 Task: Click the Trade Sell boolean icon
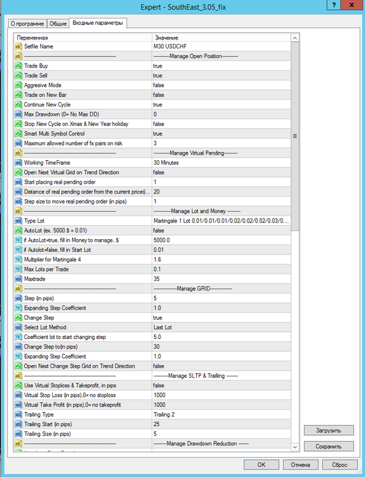click(x=18, y=76)
